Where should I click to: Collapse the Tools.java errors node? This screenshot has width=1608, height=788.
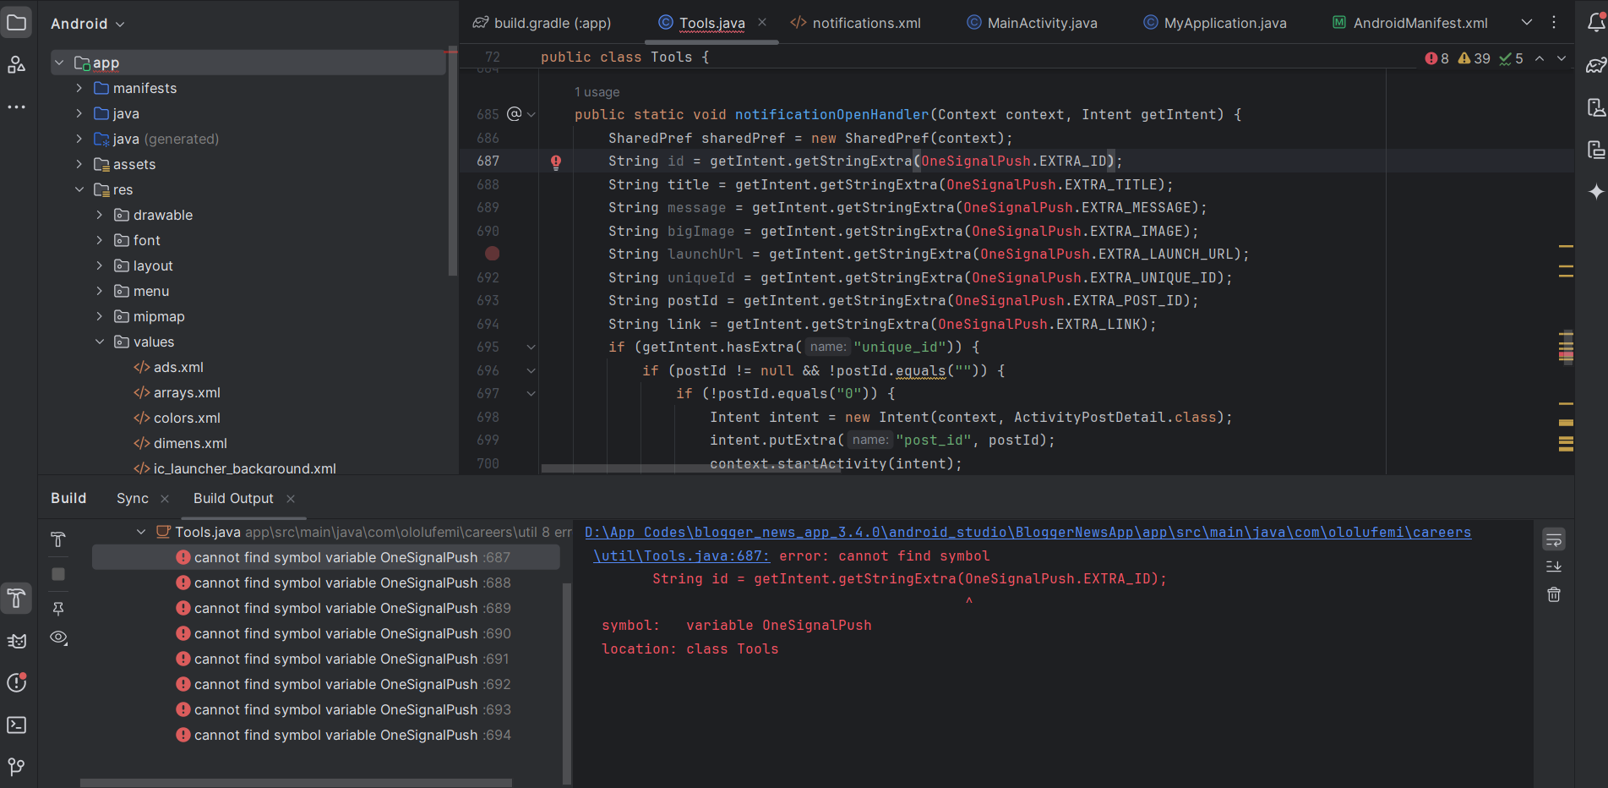click(141, 532)
